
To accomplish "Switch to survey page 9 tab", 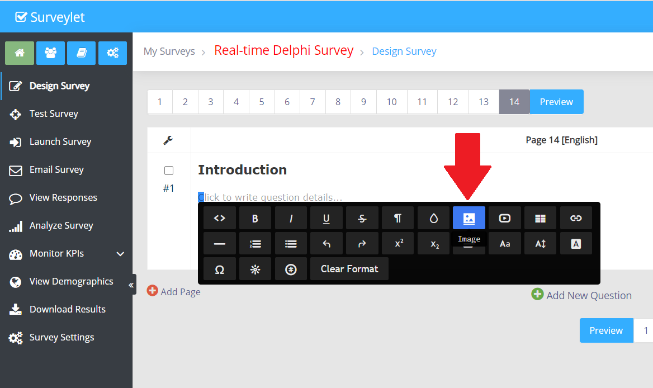I will point(363,102).
